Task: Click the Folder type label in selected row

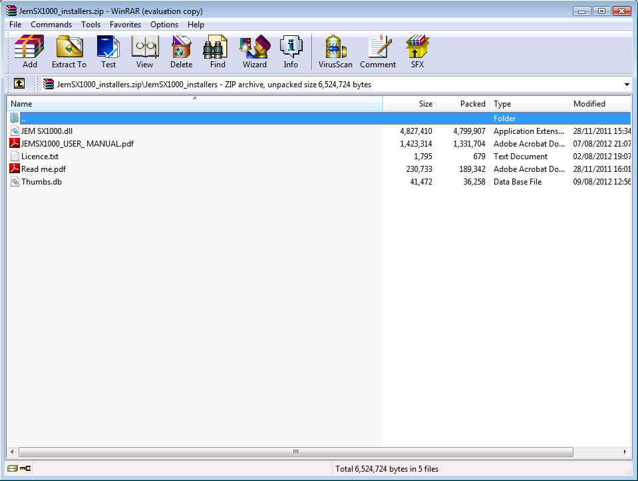Action: 504,119
